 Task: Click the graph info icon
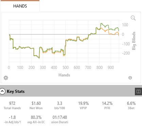[130, 78]
